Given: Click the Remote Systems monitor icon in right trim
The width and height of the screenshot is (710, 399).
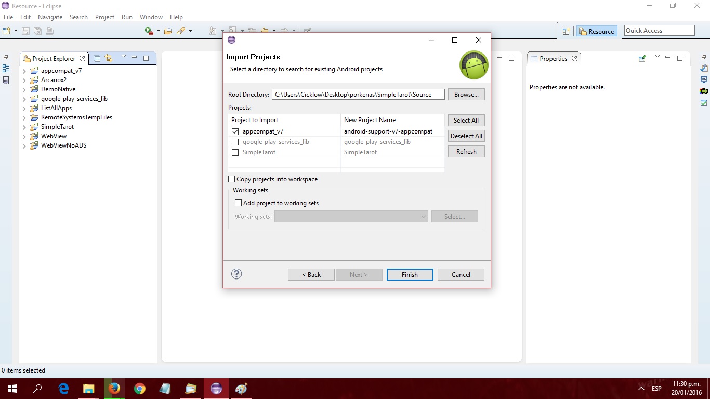Looking at the screenshot, I should 704,80.
